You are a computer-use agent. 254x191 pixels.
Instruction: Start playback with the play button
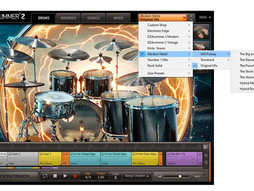pos(65,176)
